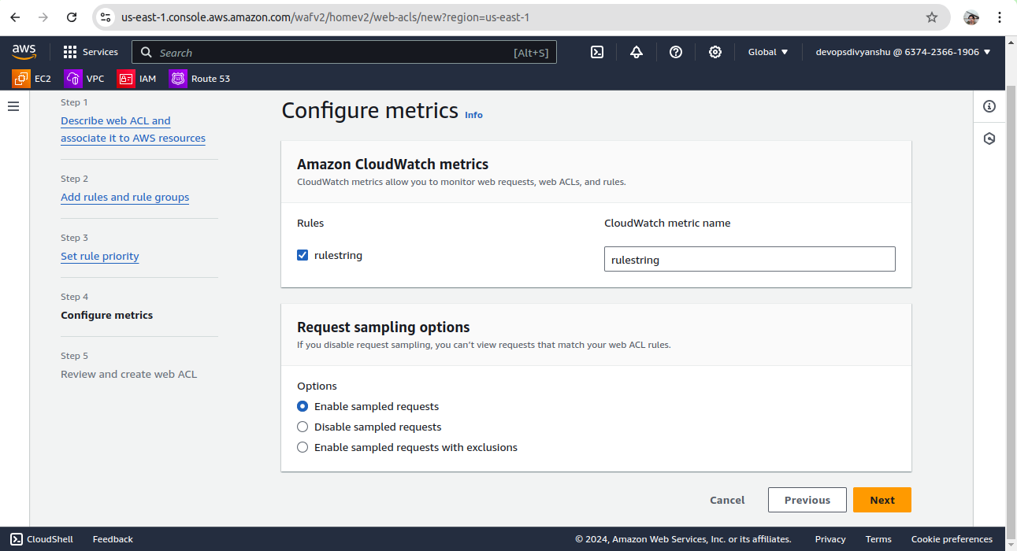The width and height of the screenshot is (1017, 551).
Task: Bookmark this page with star icon
Action: [932, 17]
